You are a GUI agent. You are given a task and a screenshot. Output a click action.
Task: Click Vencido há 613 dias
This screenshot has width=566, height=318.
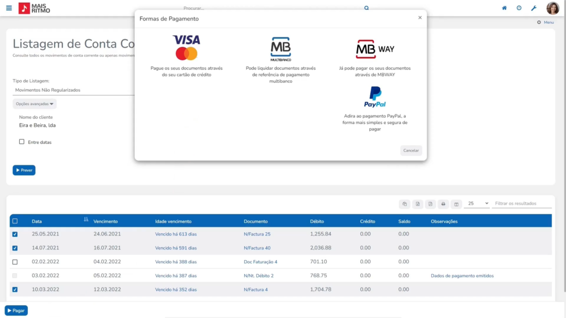(x=176, y=234)
